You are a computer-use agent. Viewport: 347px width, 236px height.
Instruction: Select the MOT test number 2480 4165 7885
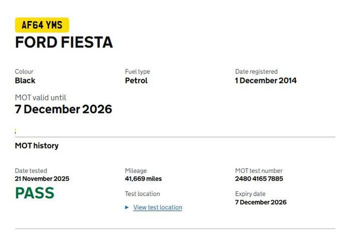259,179
